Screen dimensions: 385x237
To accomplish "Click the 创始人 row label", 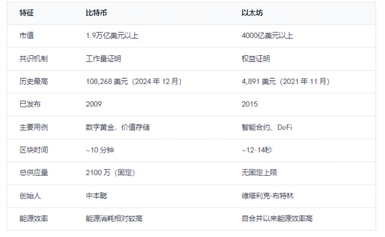I will pos(30,196).
